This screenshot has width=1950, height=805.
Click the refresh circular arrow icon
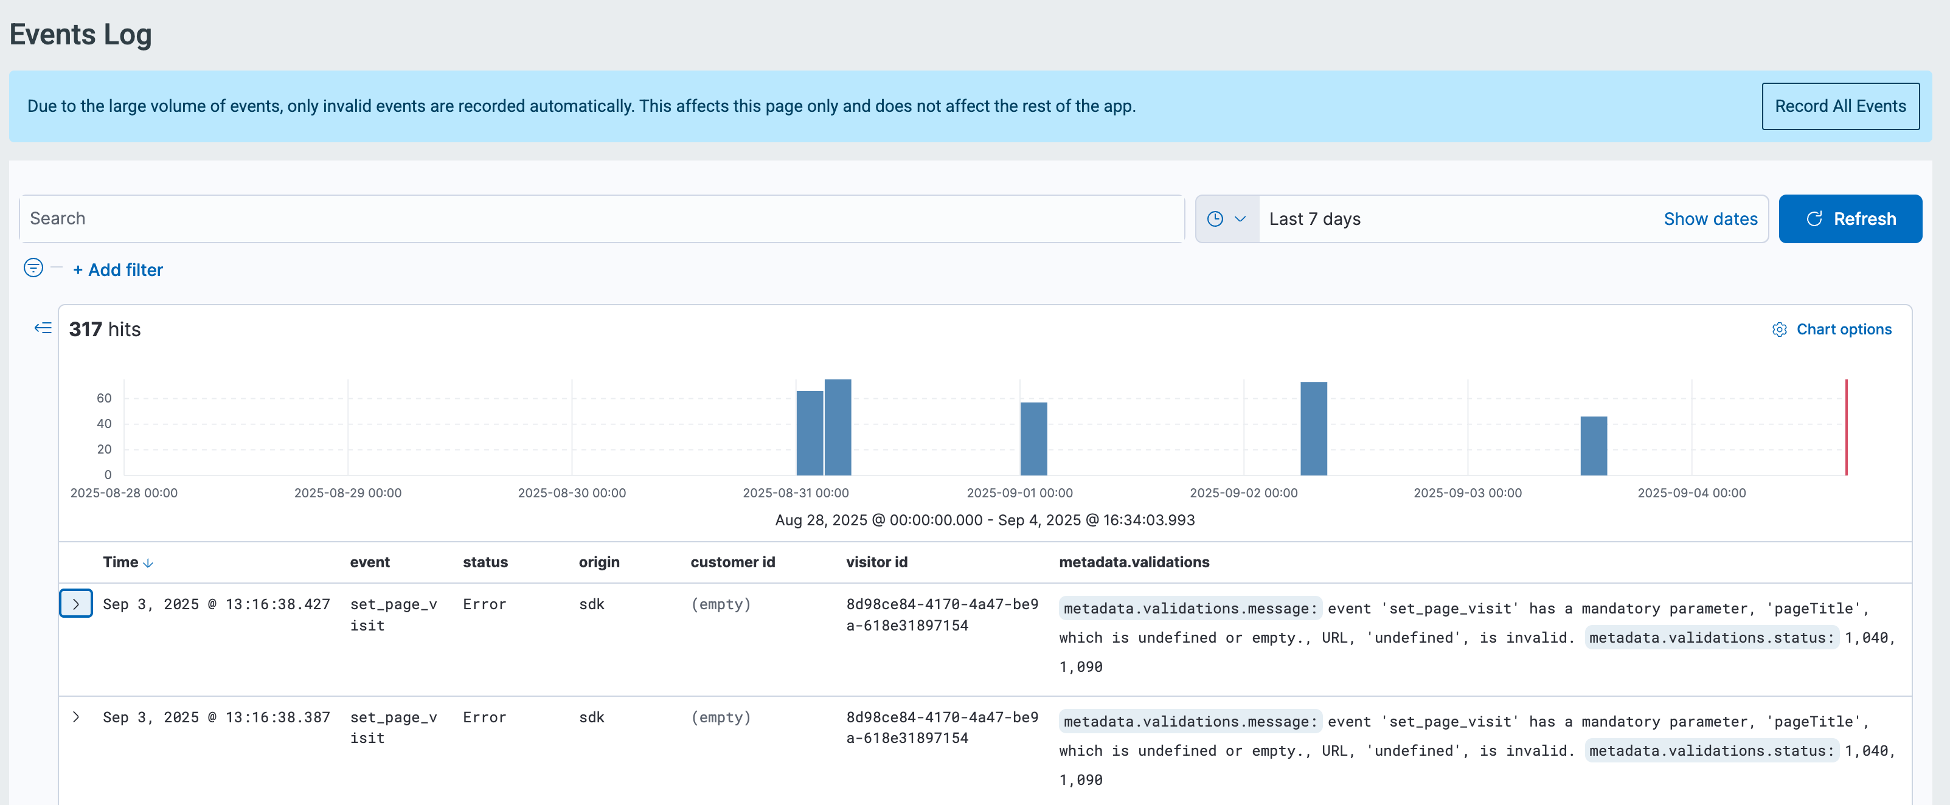click(1814, 219)
